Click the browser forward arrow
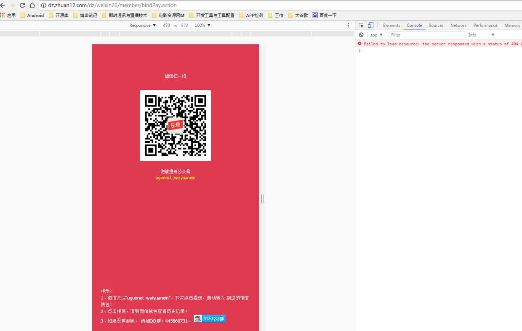This screenshot has width=522, height=331. [12, 5]
